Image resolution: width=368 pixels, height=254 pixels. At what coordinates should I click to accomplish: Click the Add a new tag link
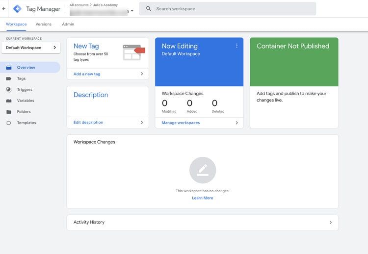pyautogui.click(x=87, y=74)
